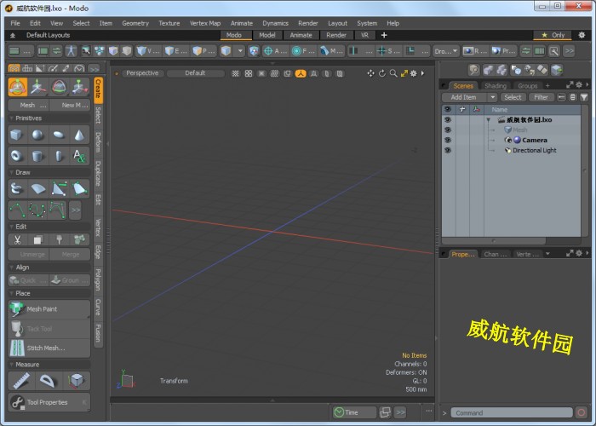Click the Edges selection mode button

coord(175,50)
